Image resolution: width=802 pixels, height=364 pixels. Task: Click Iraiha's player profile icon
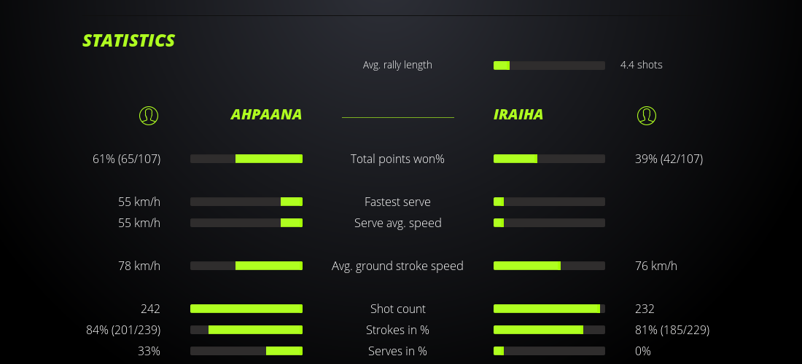click(647, 115)
